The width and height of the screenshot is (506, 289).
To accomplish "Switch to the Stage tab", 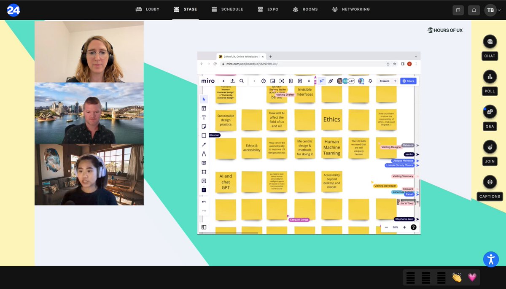I will [x=185, y=9].
